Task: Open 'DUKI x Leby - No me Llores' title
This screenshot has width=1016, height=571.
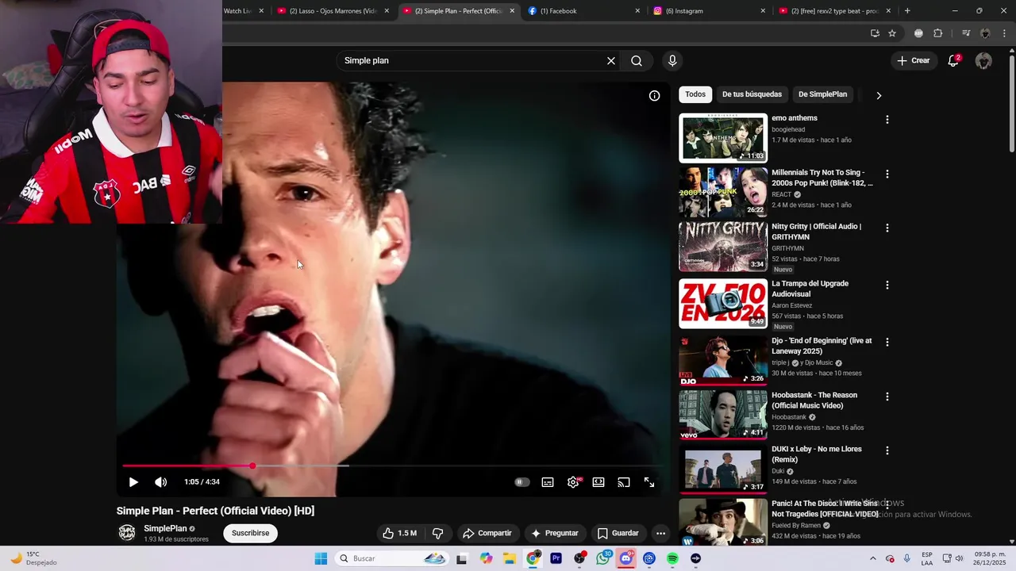Action: (817, 454)
